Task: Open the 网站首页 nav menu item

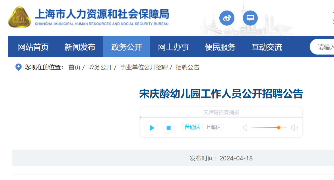Action: 33,47
